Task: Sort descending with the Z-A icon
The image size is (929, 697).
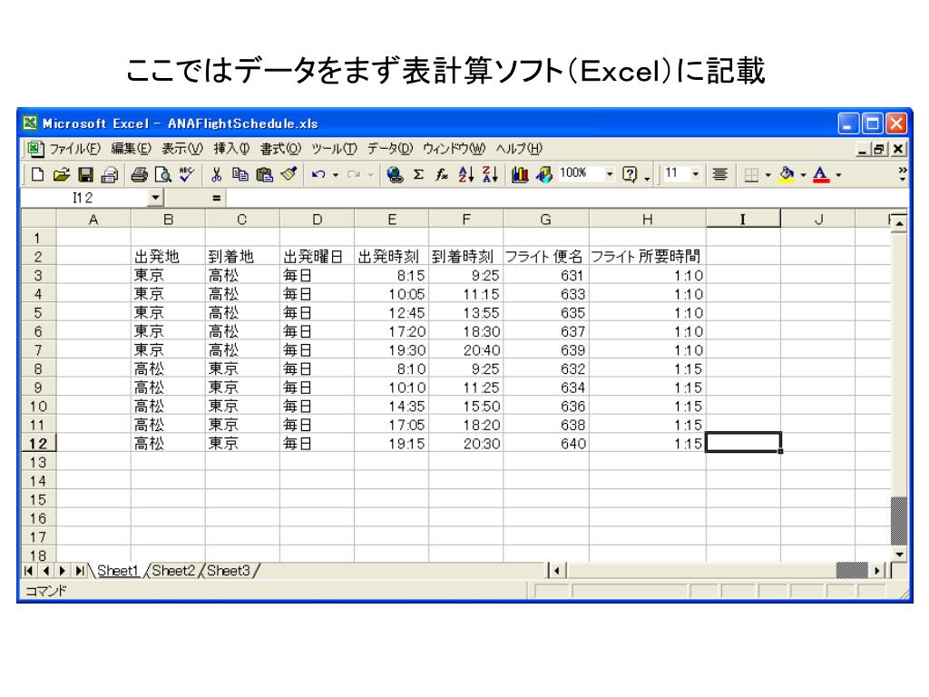Action: click(490, 174)
